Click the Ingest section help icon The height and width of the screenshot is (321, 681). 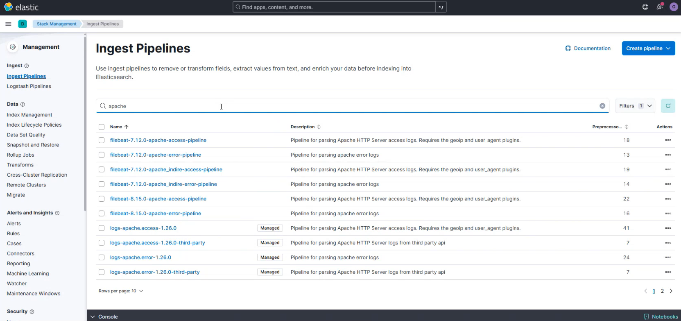[27, 66]
